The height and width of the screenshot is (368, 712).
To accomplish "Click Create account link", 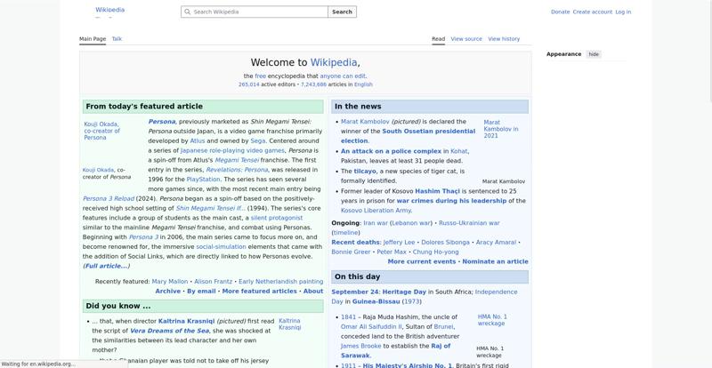I will coord(593,12).
